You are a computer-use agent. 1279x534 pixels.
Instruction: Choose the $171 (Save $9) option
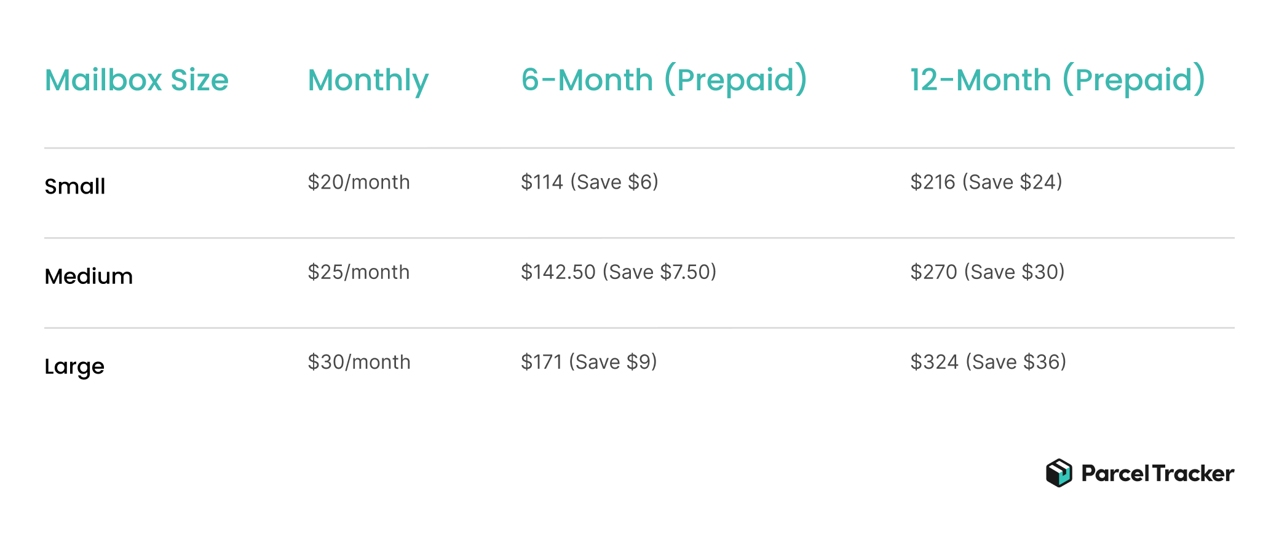click(589, 362)
